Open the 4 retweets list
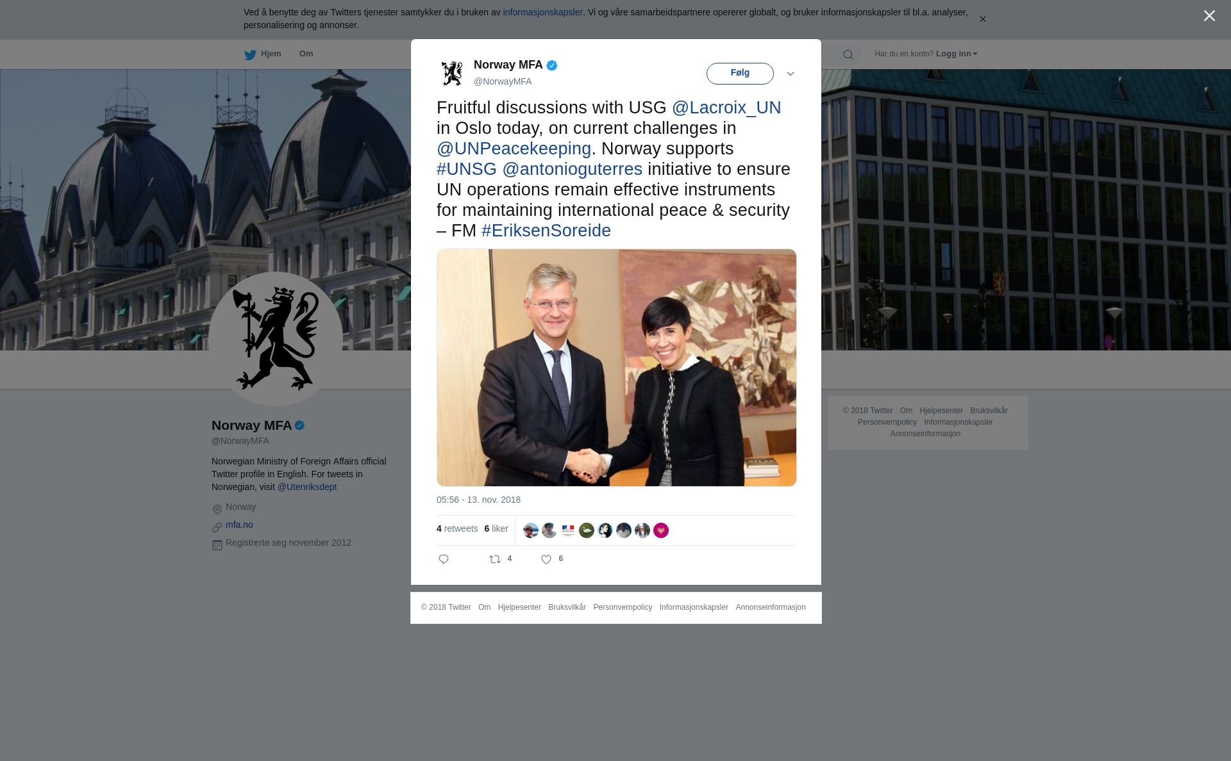 click(x=457, y=528)
